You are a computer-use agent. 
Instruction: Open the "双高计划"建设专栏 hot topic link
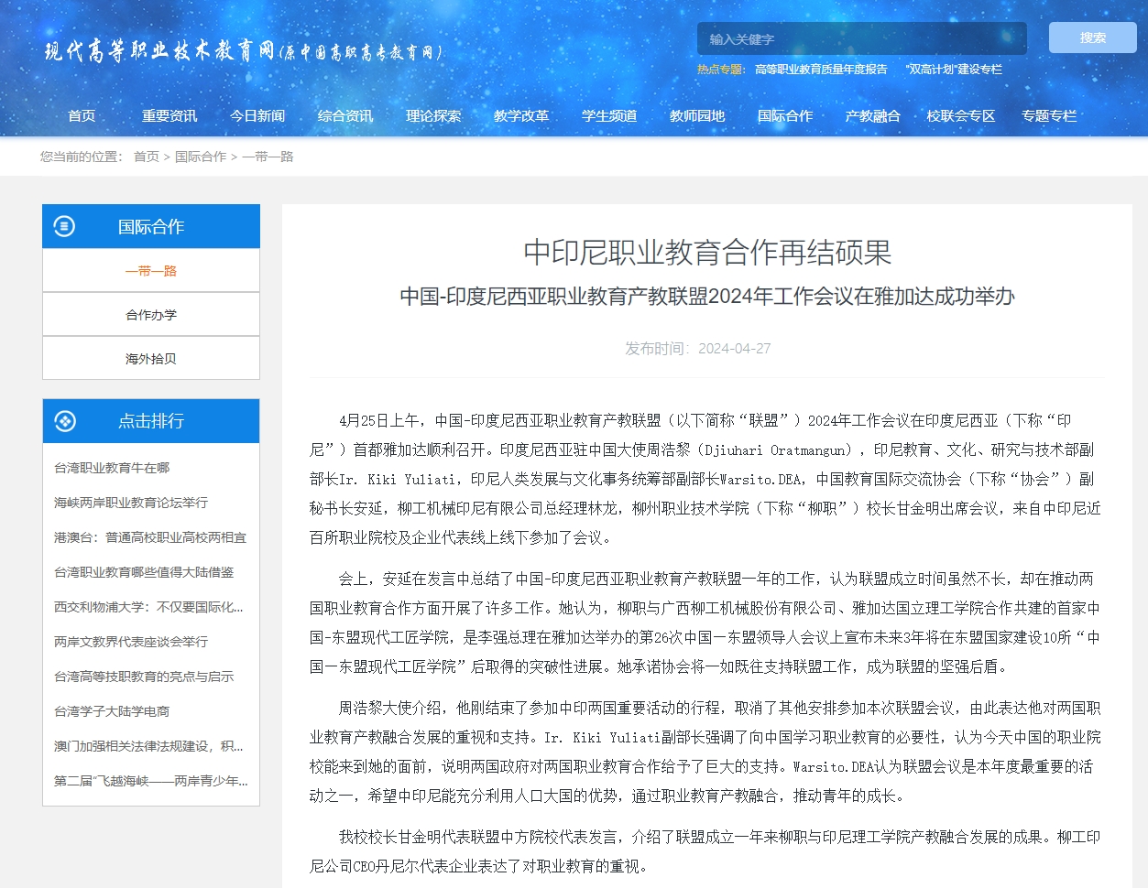[x=954, y=70]
